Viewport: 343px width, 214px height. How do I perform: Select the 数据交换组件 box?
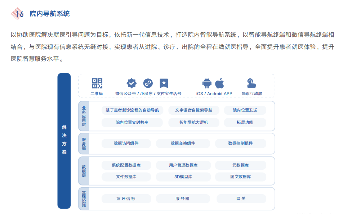[x=183, y=143]
